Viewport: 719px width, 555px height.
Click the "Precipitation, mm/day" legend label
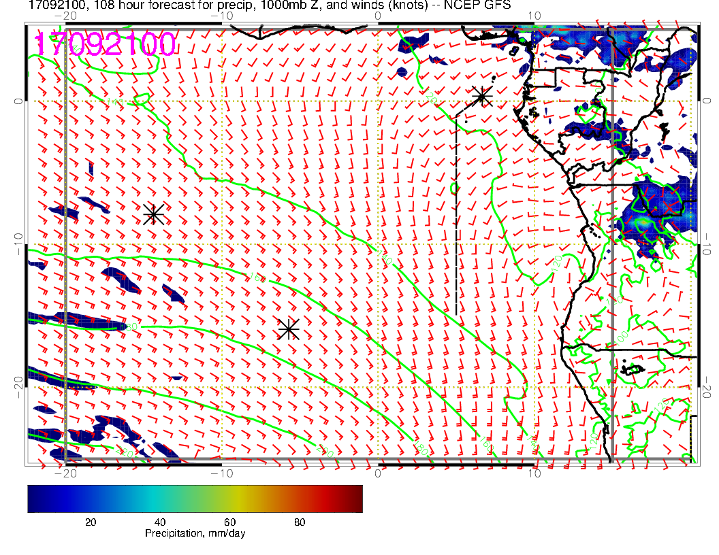(195, 534)
